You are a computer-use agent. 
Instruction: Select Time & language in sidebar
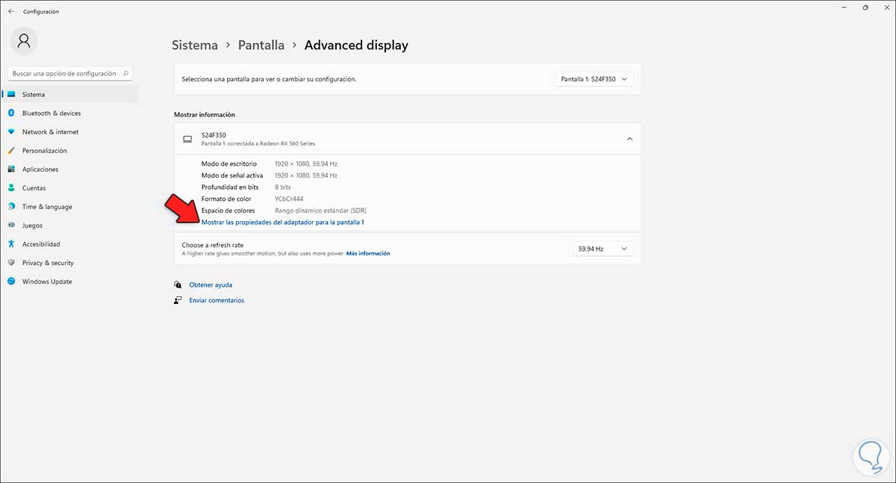point(47,207)
